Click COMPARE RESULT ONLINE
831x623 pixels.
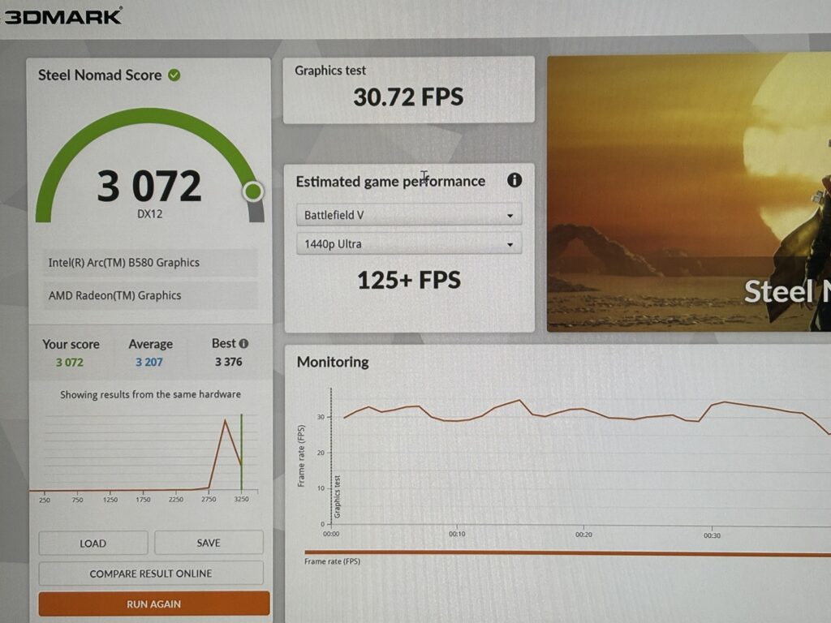151,574
